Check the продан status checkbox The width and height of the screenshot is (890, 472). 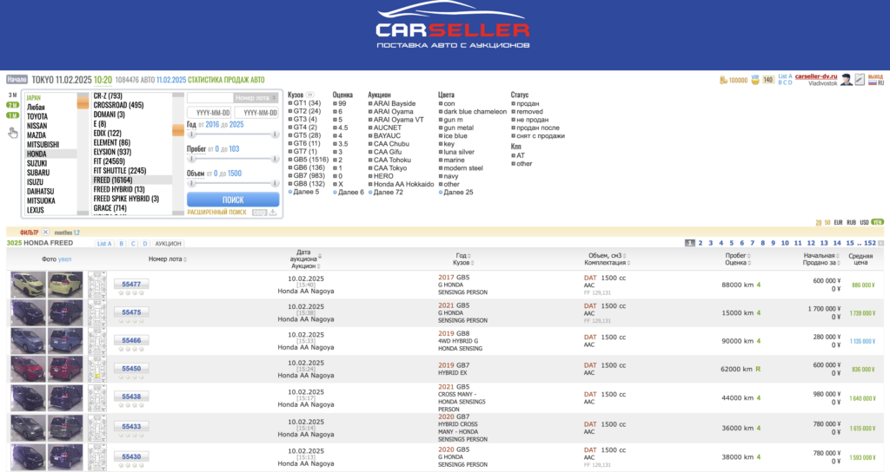pos(513,104)
